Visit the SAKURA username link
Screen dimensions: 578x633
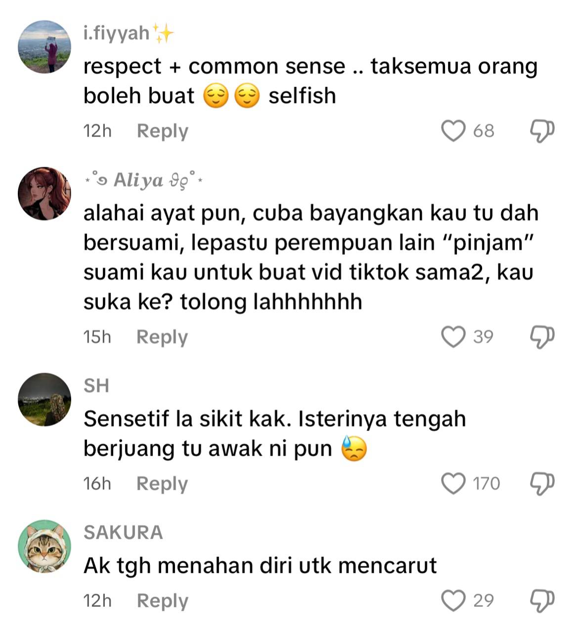pyautogui.click(x=123, y=533)
